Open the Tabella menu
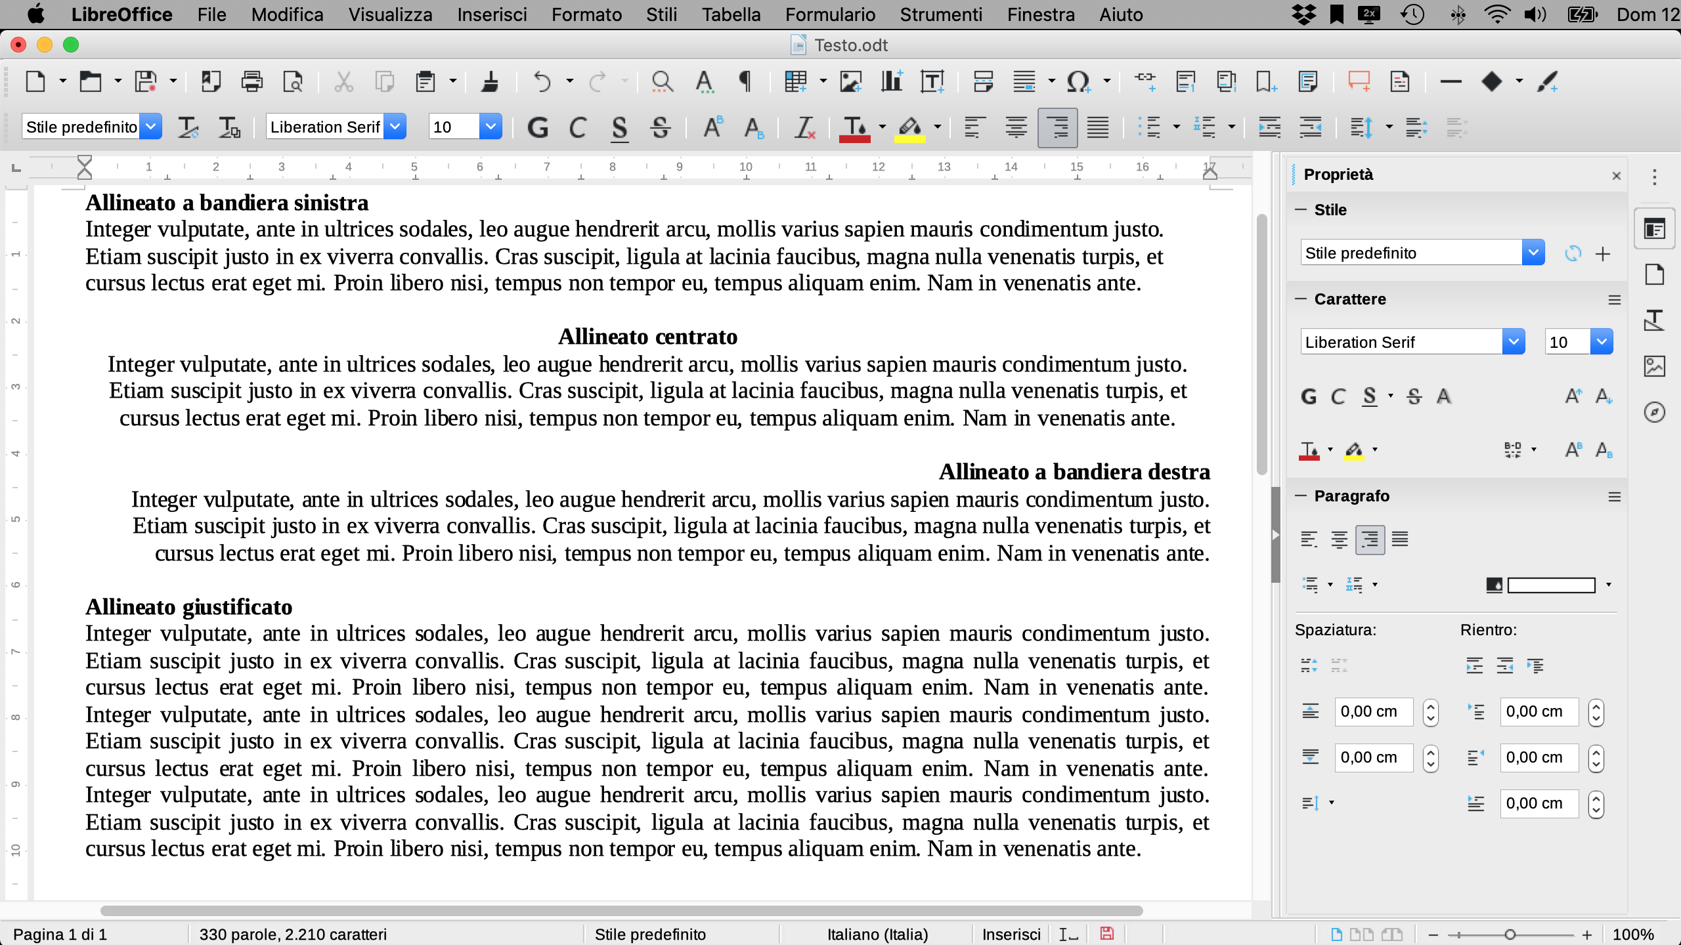 (x=730, y=14)
